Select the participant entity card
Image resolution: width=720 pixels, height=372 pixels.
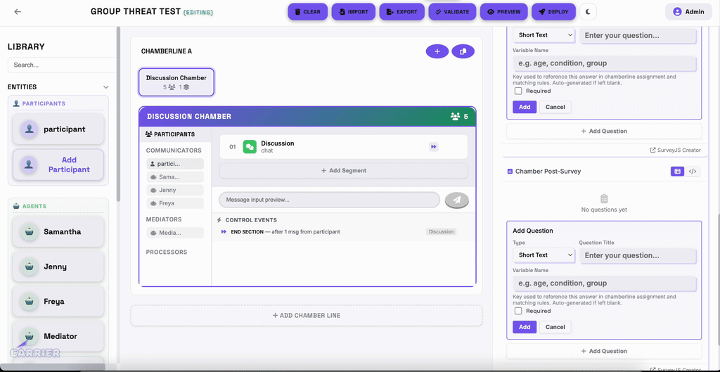coord(58,129)
